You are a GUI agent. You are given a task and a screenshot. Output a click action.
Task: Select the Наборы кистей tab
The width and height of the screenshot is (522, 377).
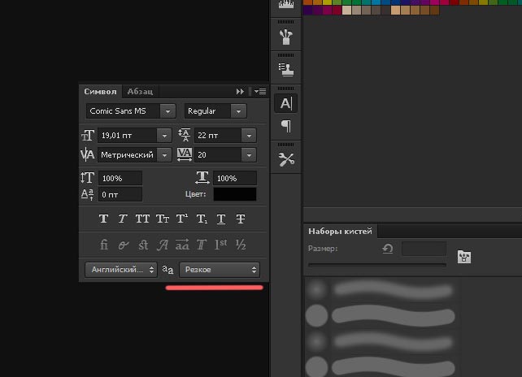[339, 231]
